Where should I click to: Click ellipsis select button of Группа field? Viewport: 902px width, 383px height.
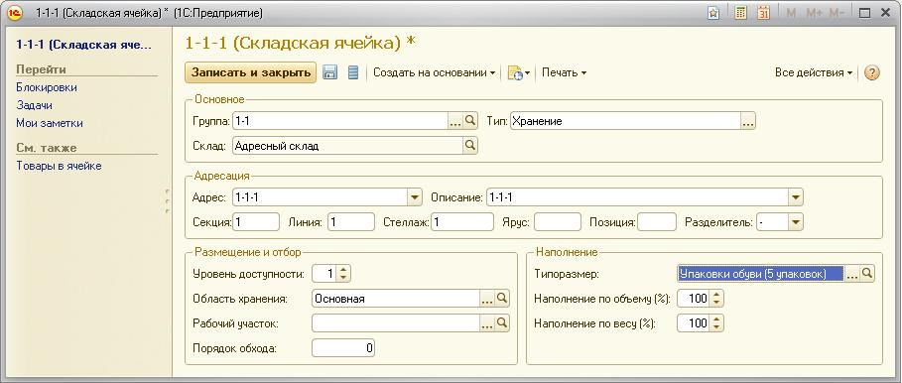[455, 121]
